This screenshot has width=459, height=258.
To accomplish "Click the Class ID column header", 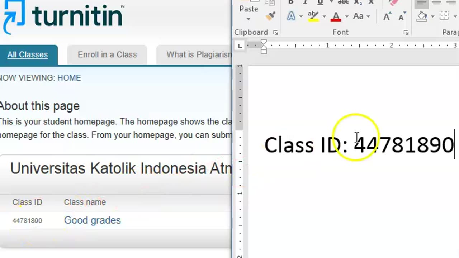I will pos(27,202).
